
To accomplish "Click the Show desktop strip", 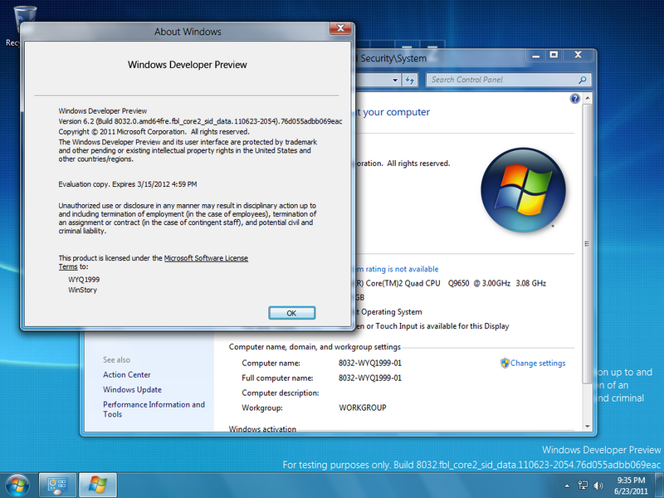I will 659,486.
